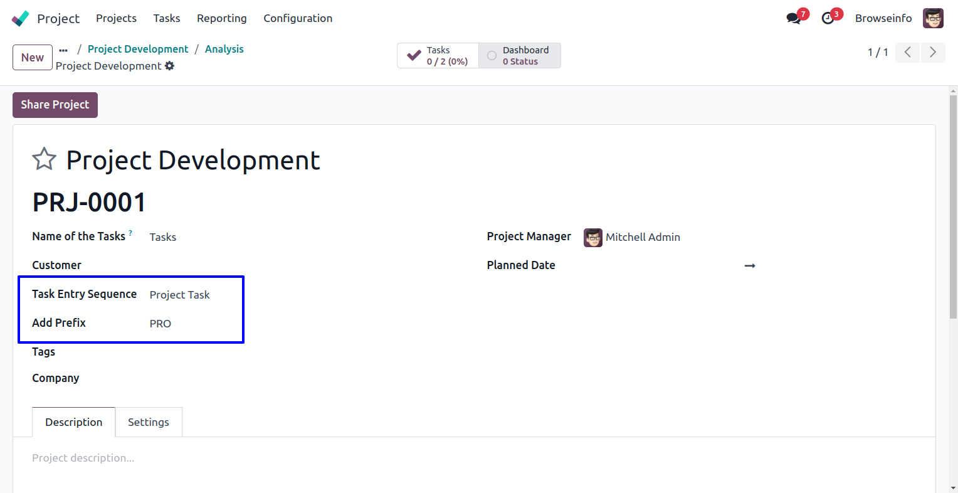Click the Share Project button
This screenshot has height=493, width=958.
tap(55, 105)
